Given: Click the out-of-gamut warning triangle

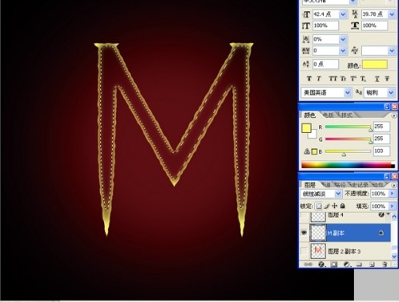Looking at the screenshot, I should 307,151.
